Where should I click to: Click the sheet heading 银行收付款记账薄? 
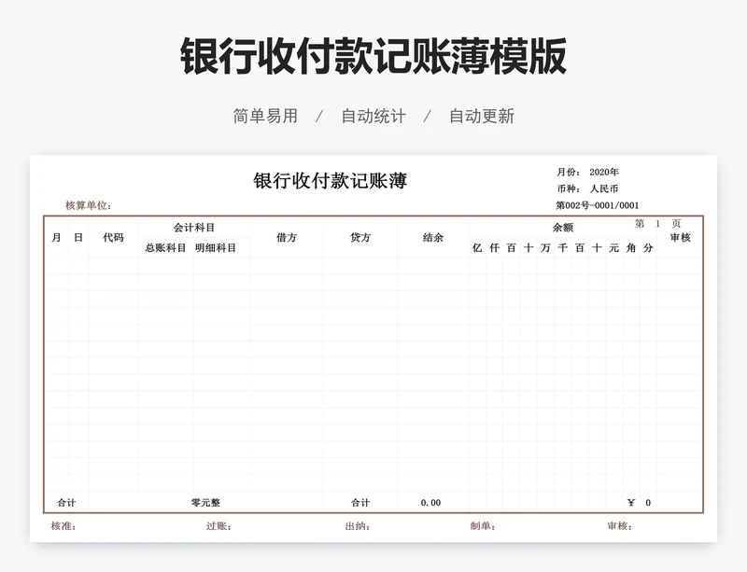click(331, 181)
